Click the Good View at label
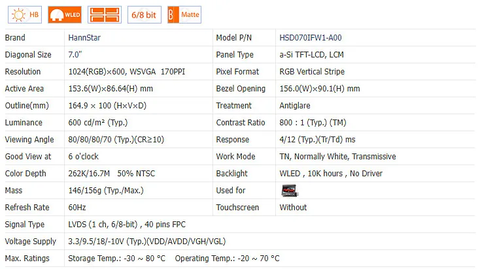The height and width of the screenshot is (269, 478). 28,157
